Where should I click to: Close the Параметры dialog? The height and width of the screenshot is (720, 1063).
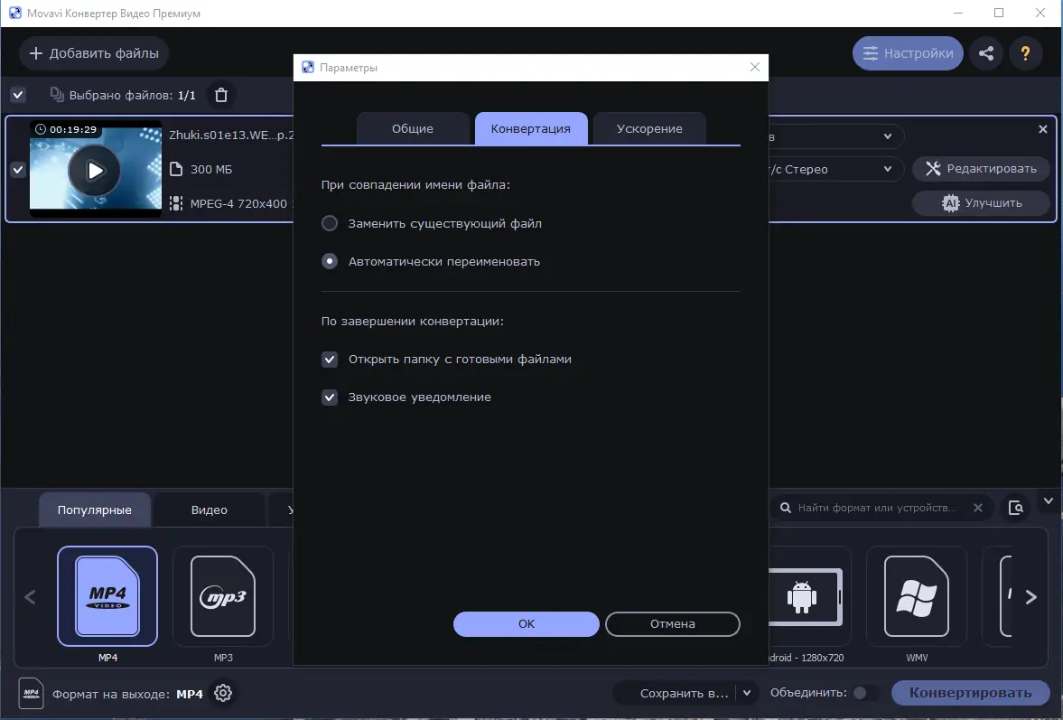754,67
